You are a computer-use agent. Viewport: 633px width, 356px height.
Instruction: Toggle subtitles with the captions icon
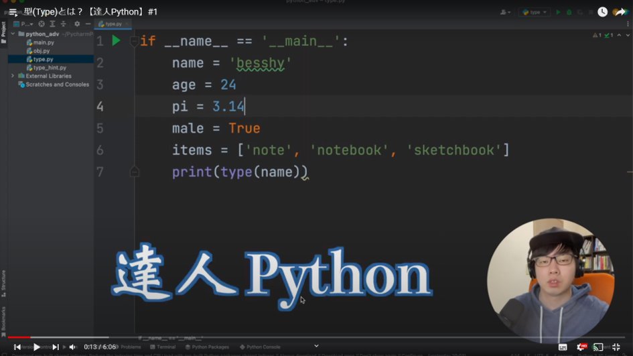pos(563,347)
